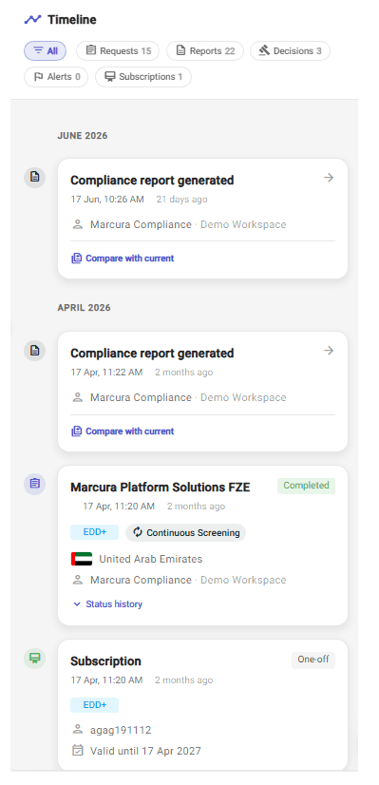Image resolution: width=379 pixels, height=785 pixels.
Task: Click the Subscription card title
Action: [105, 661]
